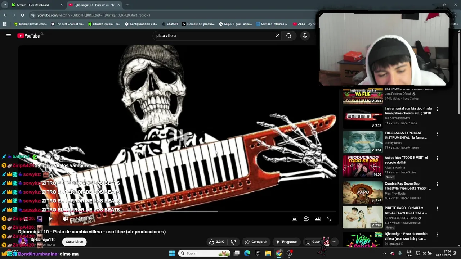Like the video with 3.3 K likes
461x259 pixels.
point(216,242)
